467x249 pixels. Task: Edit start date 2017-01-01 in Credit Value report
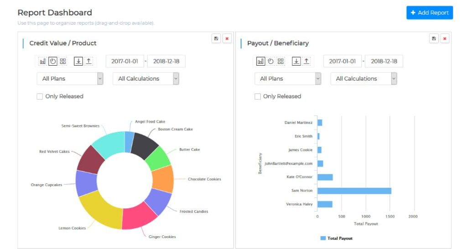125,61
